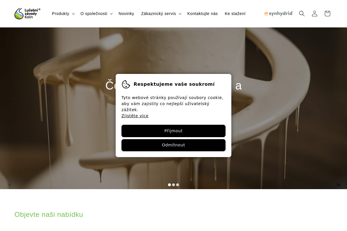Accept cookies with Přijmout button
Viewport: 347px width, 231px height.
click(173, 131)
